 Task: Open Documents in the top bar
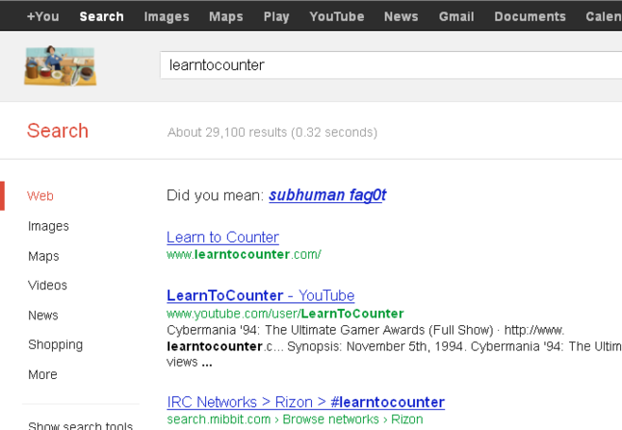pyautogui.click(x=530, y=16)
